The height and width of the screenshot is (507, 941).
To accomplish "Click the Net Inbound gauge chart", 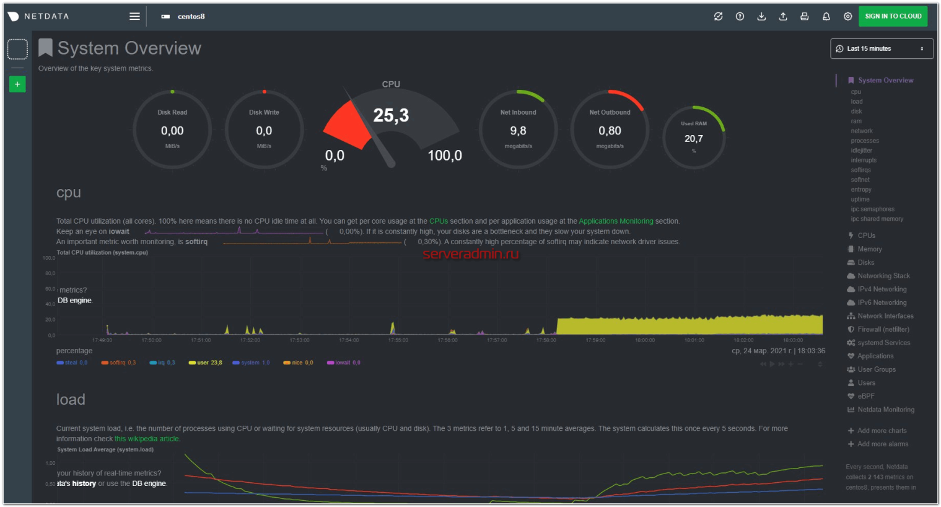I will [519, 129].
